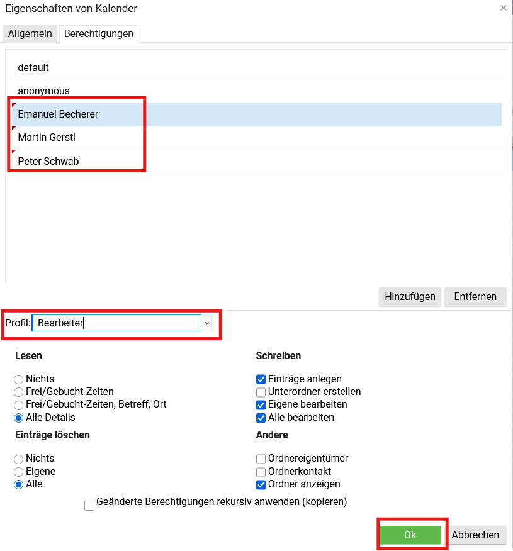The width and height of the screenshot is (513, 551).
Task: Choose Frei/Gebucht-Zeiten, Betreff, Ort option
Action: pyautogui.click(x=19, y=404)
